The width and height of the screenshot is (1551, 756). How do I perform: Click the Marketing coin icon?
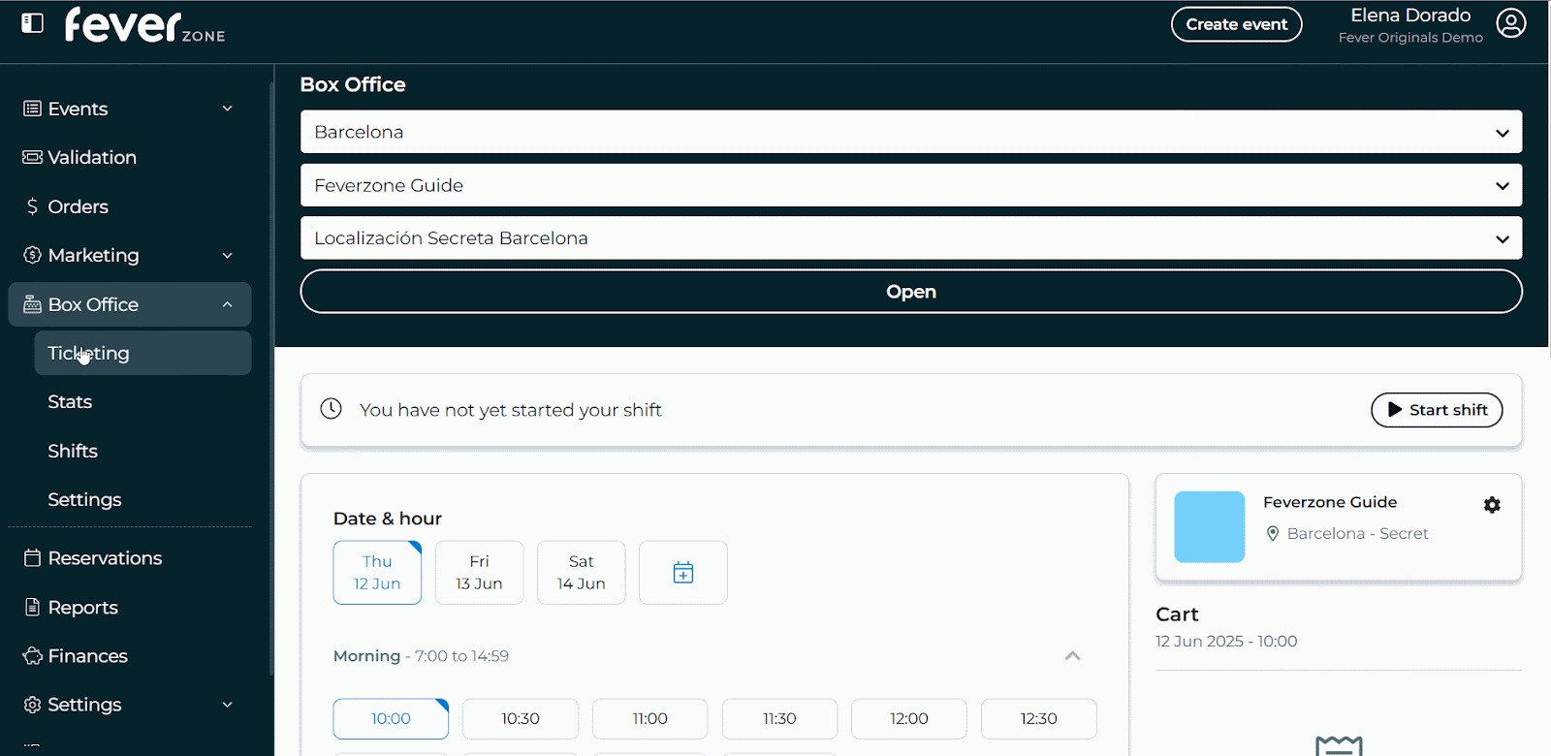tap(32, 255)
